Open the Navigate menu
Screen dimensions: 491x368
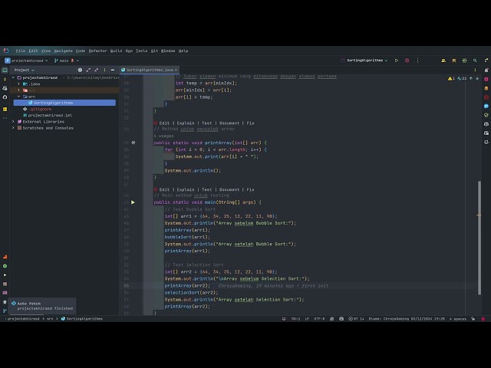(x=63, y=51)
